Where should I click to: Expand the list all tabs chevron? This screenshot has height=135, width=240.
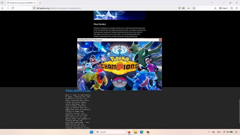tap(212, 3)
